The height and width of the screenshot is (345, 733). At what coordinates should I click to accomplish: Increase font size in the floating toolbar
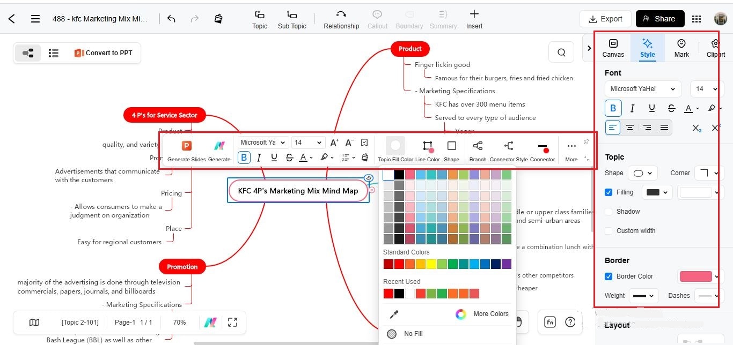334,142
